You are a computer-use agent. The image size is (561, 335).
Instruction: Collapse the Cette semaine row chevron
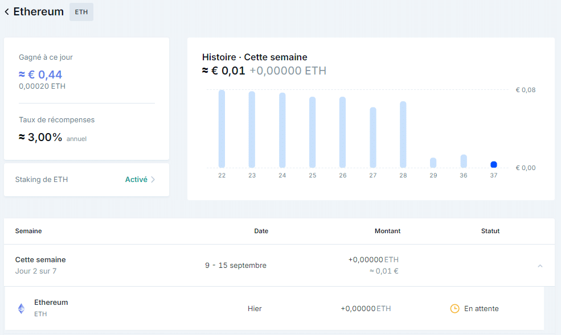click(540, 266)
